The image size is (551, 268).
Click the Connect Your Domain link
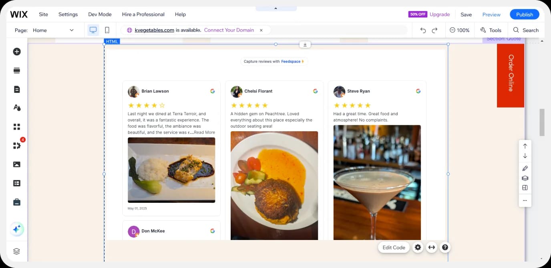[x=229, y=30]
